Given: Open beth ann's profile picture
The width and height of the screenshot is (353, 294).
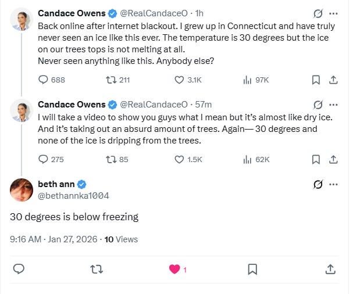Looking at the screenshot, I should [22, 189].
